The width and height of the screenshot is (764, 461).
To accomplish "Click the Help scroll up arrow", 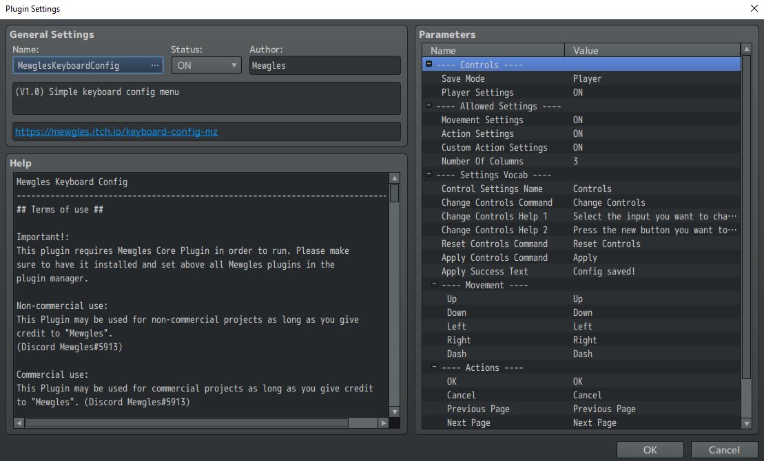I will point(395,178).
